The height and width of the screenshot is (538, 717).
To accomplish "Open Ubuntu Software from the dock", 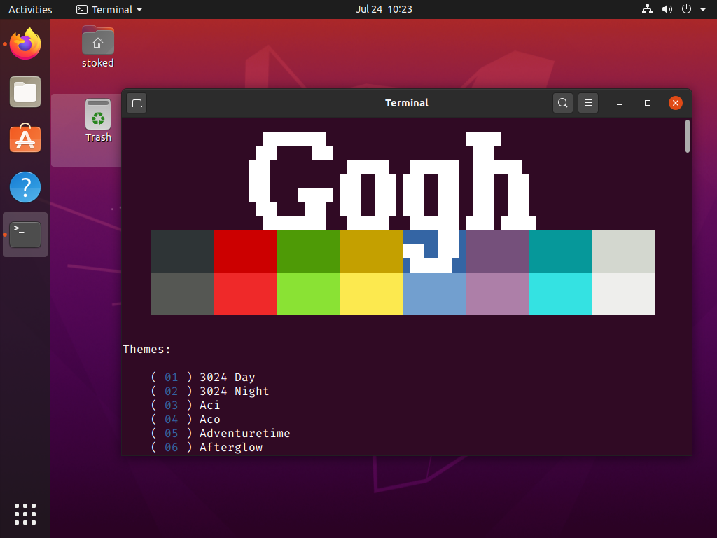I will 25,139.
